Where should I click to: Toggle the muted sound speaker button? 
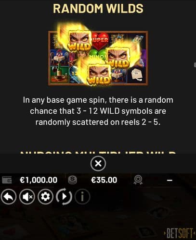(27, 197)
